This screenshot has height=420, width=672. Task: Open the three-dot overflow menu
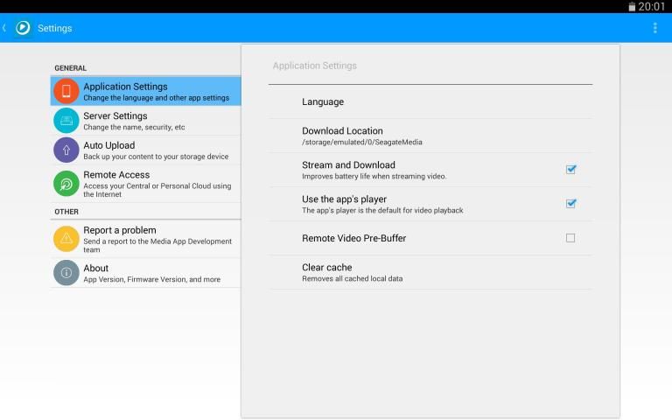coord(654,28)
